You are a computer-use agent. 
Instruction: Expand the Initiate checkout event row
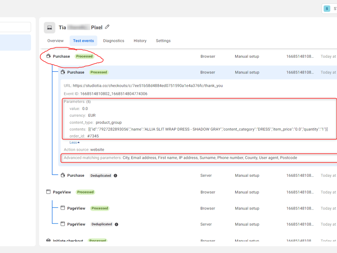188,240
